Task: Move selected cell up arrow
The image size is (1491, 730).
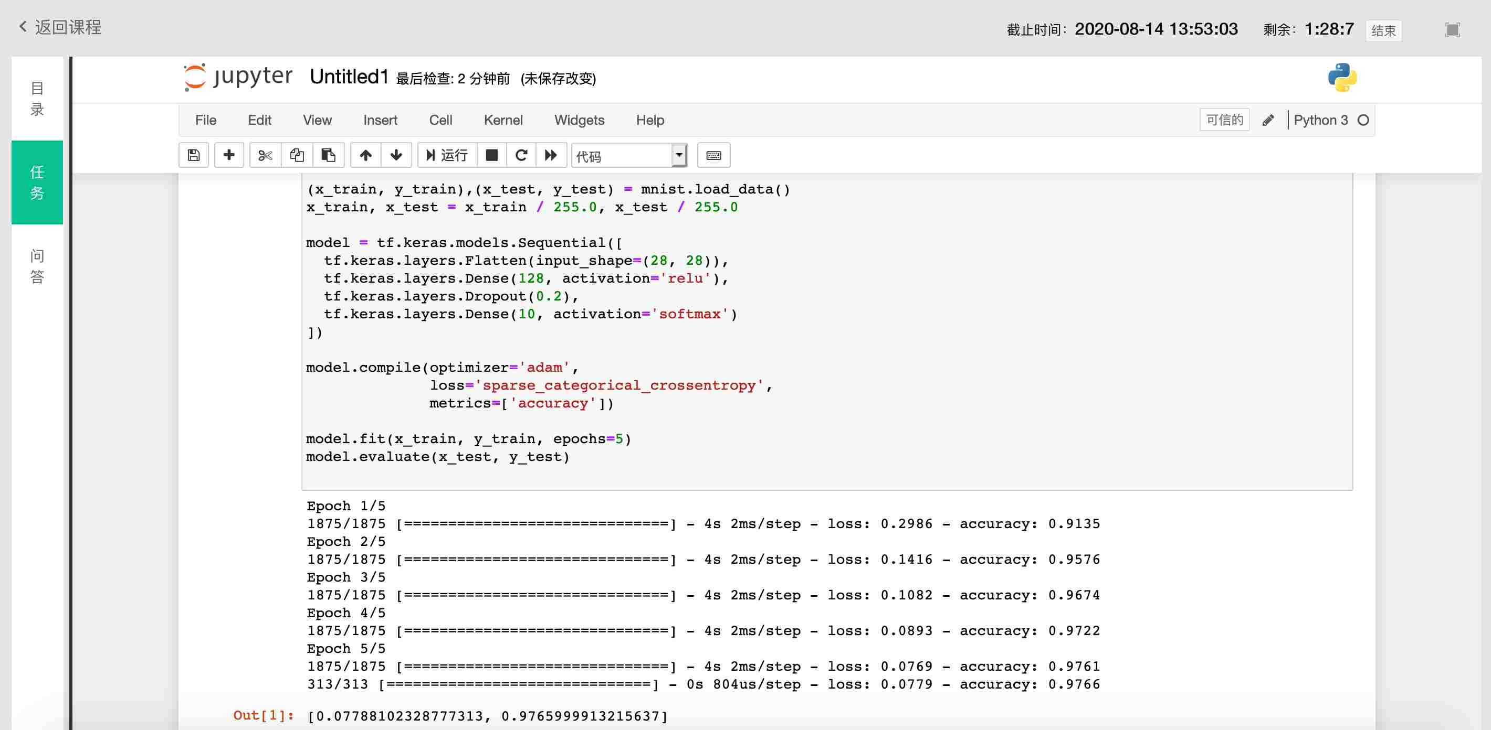Action: pos(366,155)
